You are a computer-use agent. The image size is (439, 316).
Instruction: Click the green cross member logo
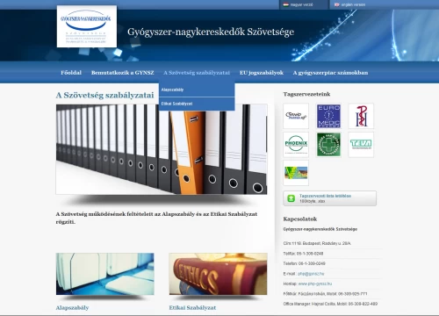pos(328,145)
